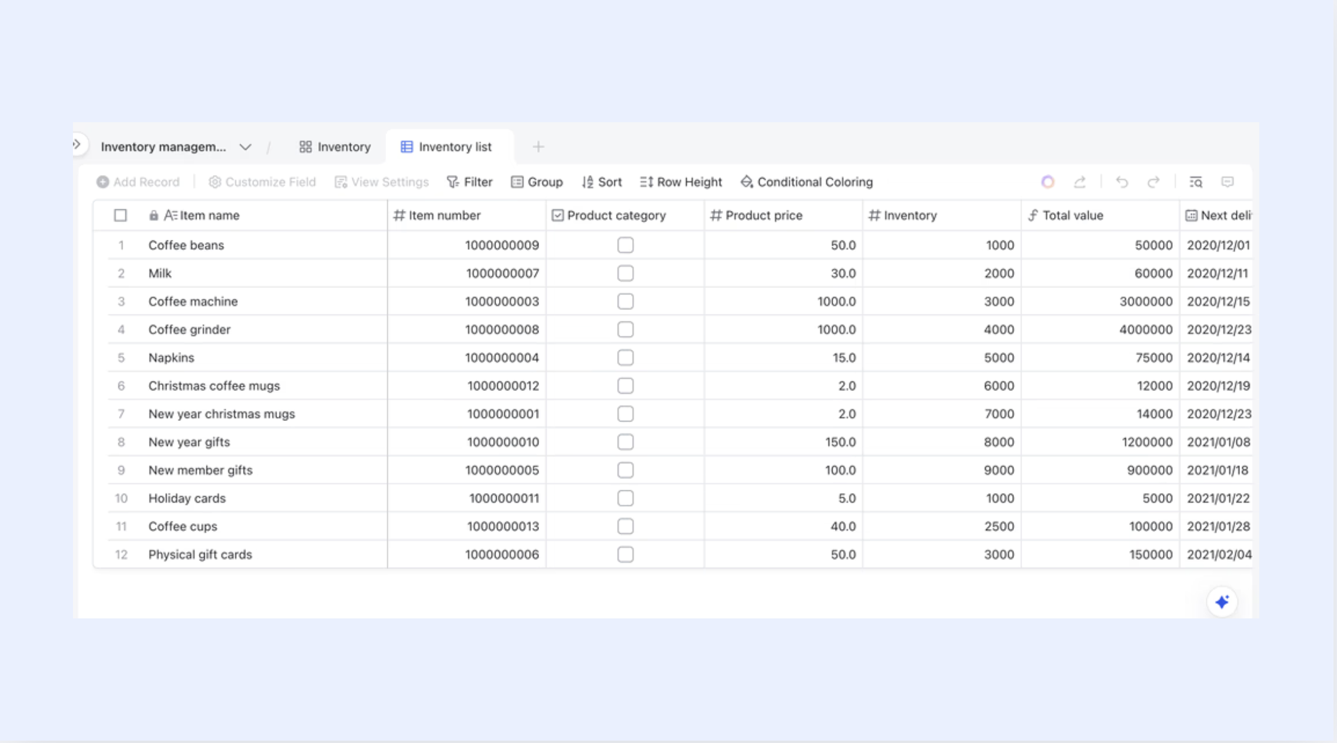The width and height of the screenshot is (1337, 743).
Task: Check Product category for New year gifts
Action: (626, 442)
